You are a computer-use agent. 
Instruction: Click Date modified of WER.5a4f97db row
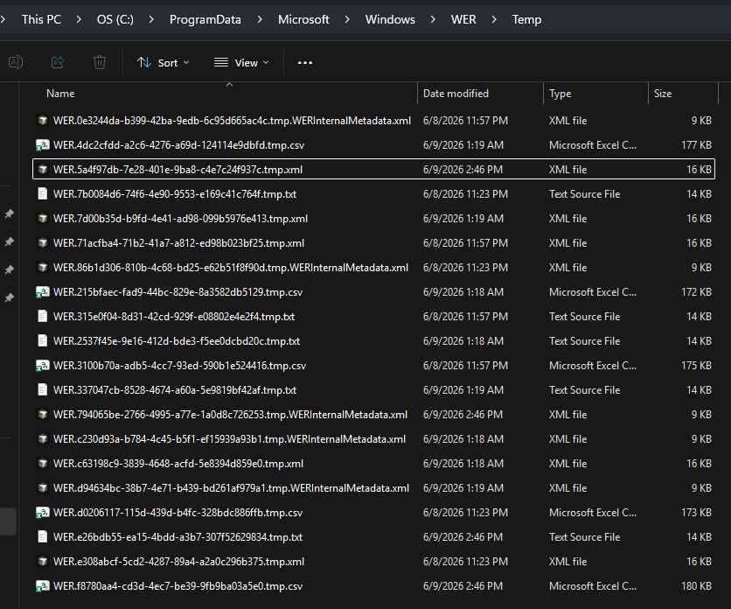coord(463,170)
